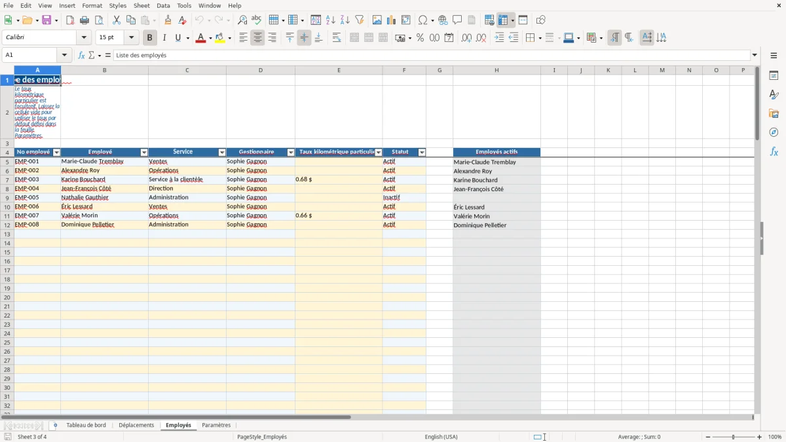Click the 100% zoom level

(x=775, y=437)
